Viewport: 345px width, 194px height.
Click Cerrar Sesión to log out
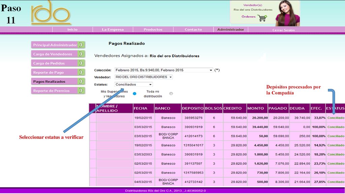pyautogui.click(x=283, y=30)
